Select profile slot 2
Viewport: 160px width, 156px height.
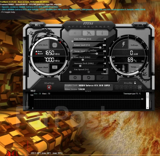coord(121,87)
